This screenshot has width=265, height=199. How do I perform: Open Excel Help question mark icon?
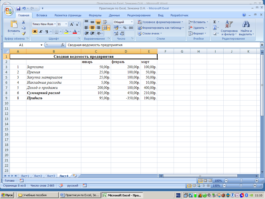coord(244,15)
